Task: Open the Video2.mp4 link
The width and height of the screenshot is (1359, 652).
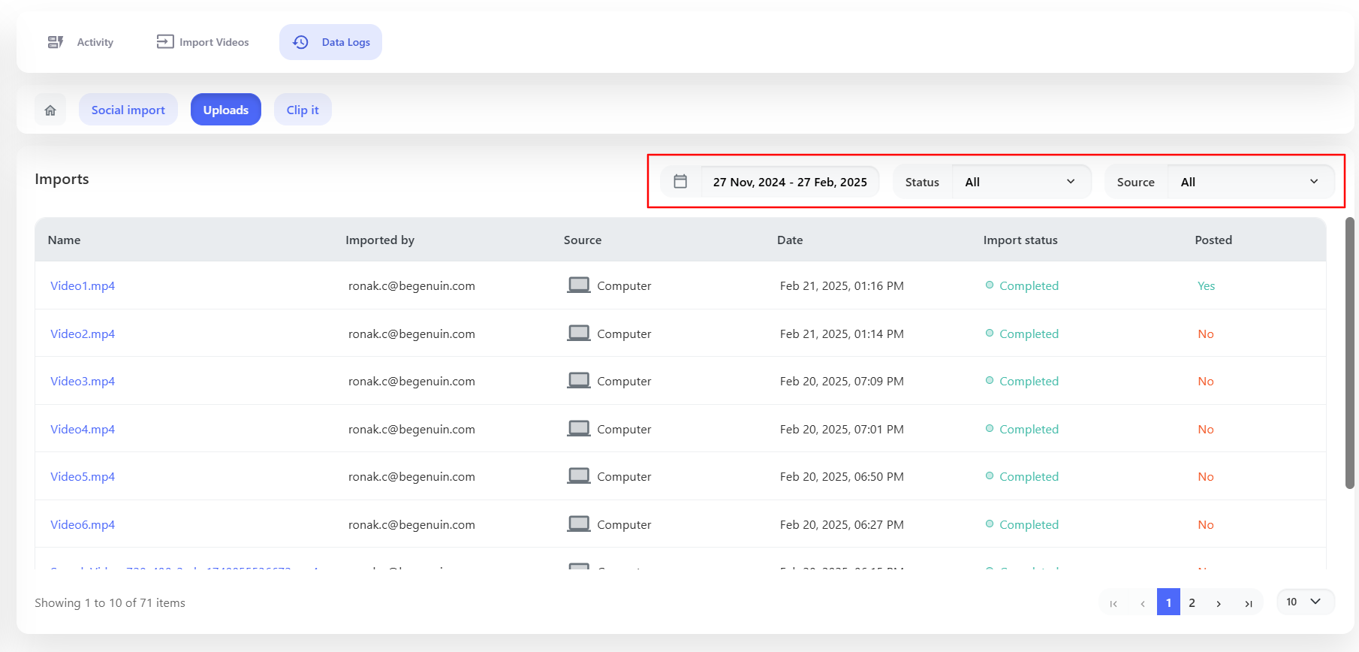Action: 83,334
